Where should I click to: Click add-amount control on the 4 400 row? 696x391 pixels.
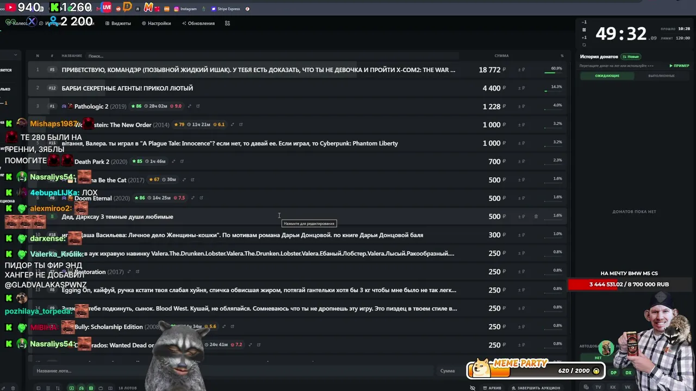pos(521,88)
